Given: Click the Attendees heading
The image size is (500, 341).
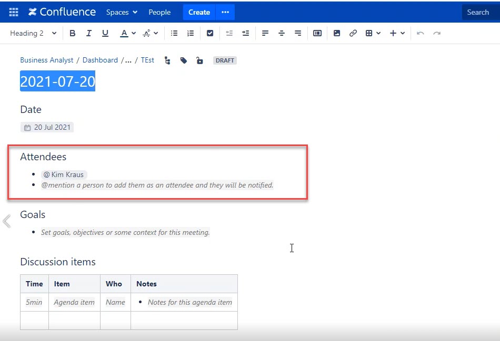Looking at the screenshot, I should [x=43, y=157].
